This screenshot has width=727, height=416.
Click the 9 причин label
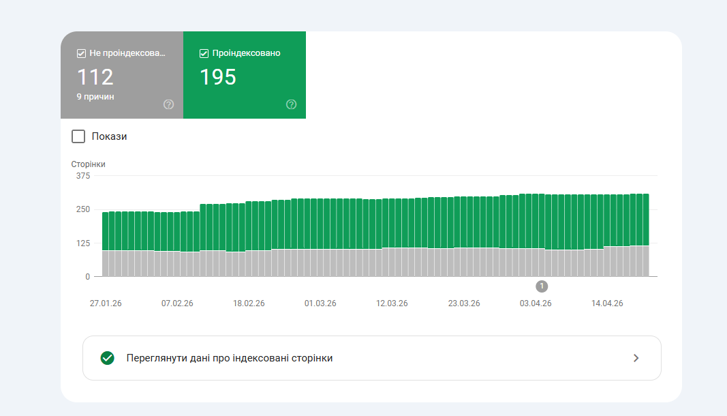(95, 97)
